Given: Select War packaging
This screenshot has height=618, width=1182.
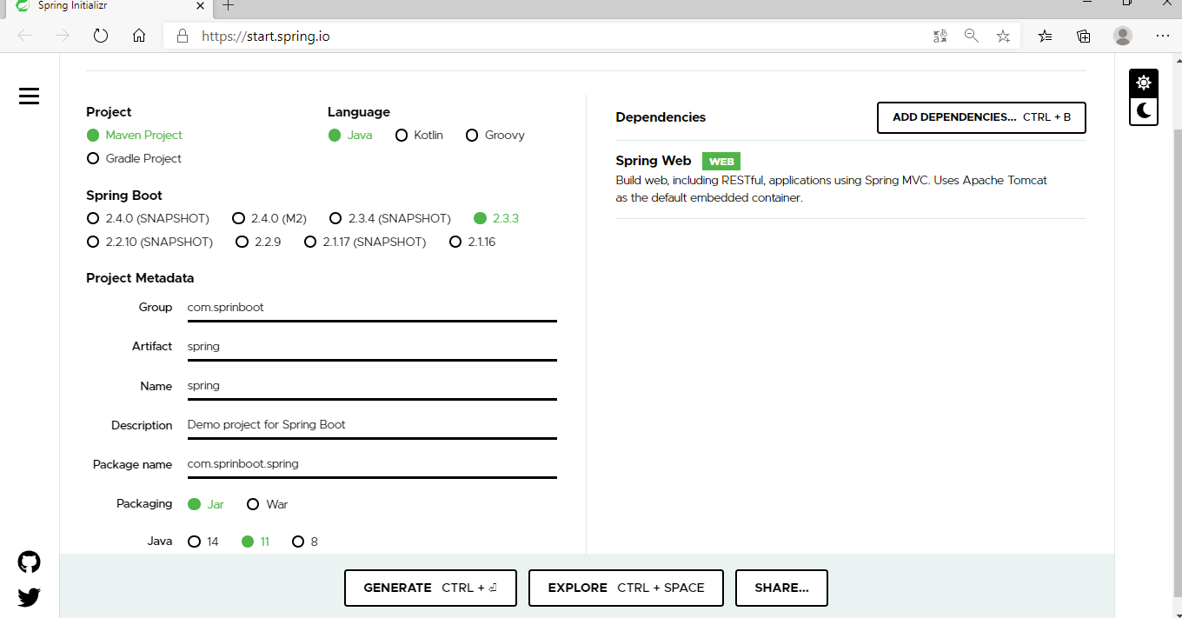Looking at the screenshot, I should [x=253, y=503].
